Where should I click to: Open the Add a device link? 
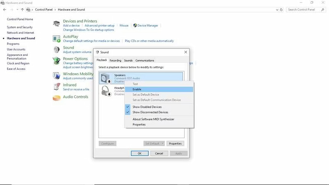(x=71, y=25)
